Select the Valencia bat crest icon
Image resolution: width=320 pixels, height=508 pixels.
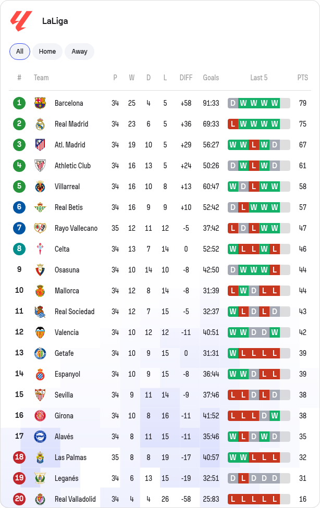(x=40, y=332)
